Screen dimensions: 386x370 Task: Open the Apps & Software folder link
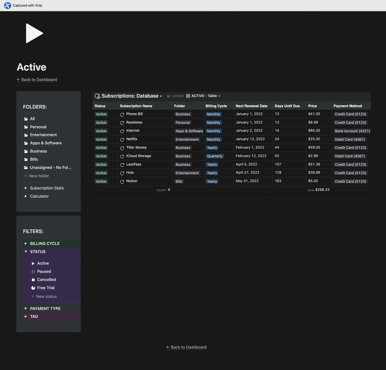(46, 143)
